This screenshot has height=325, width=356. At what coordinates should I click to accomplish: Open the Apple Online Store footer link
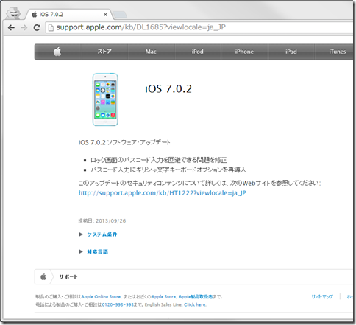[x=101, y=297]
